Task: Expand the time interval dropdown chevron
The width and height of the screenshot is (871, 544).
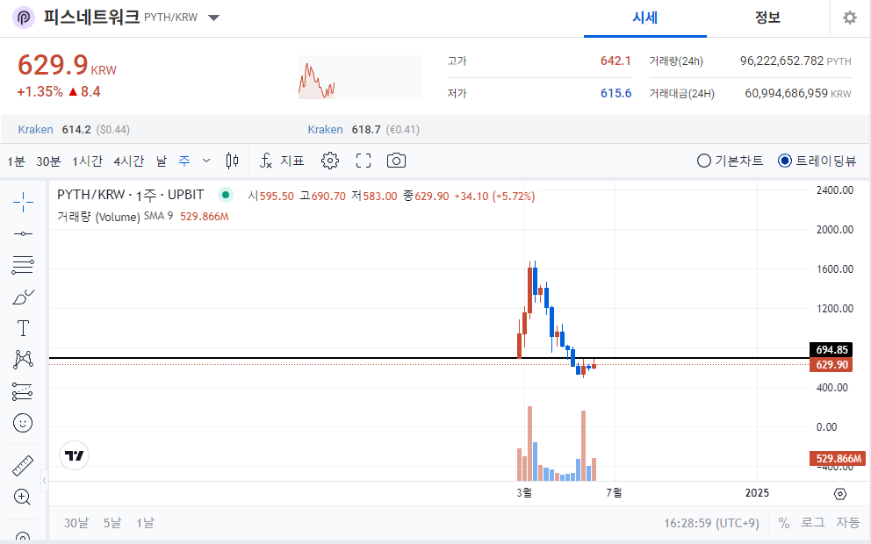Action: point(206,161)
